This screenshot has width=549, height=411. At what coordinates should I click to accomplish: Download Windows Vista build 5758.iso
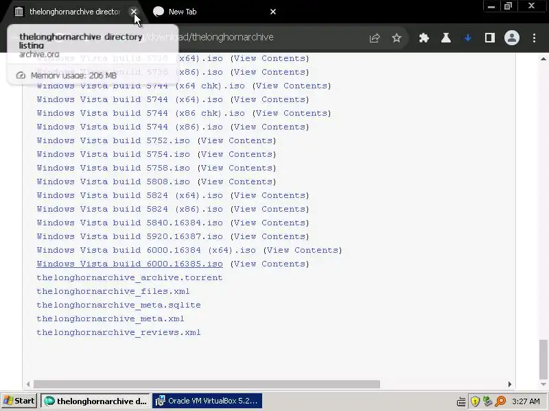(x=113, y=168)
